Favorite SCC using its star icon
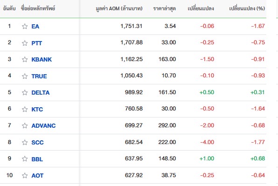278x186 pixels. 25,143
